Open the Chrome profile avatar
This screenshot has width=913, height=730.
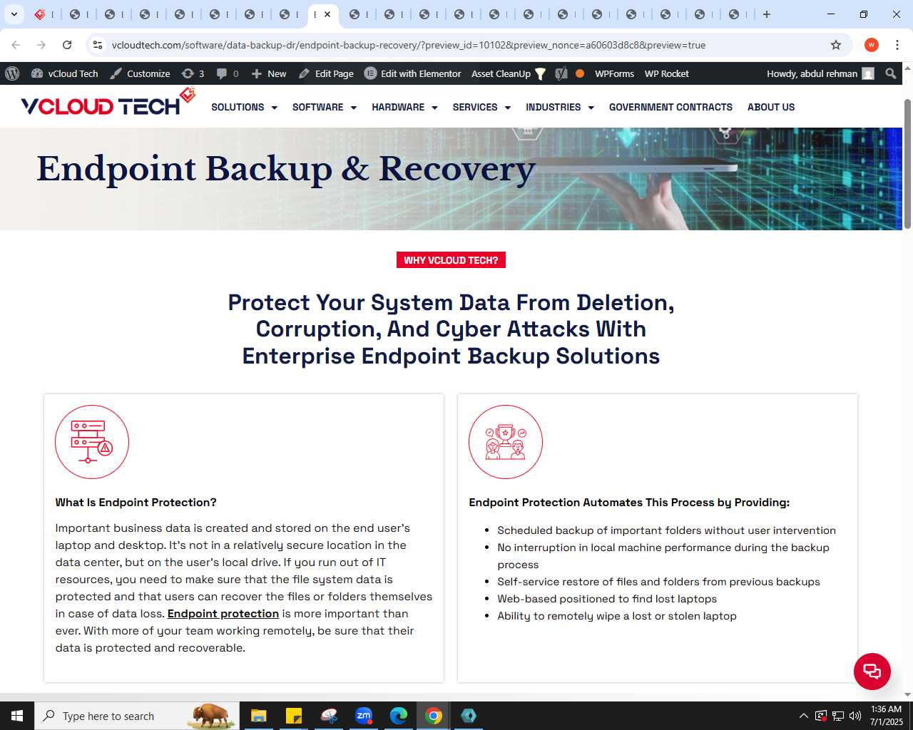(x=872, y=45)
